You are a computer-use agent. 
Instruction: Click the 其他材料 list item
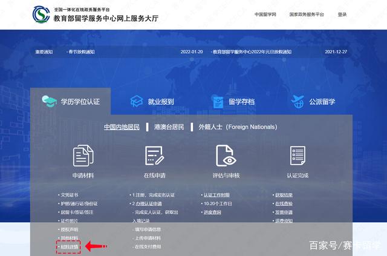click(70, 238)
